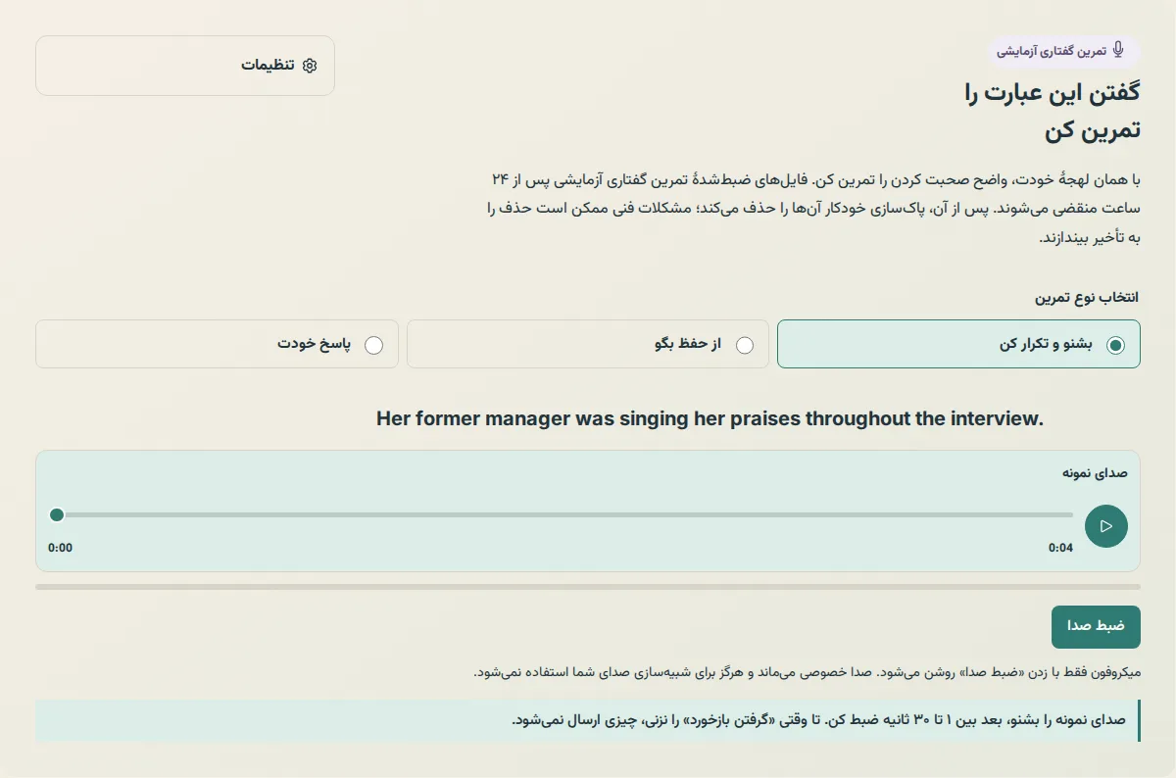Select the از حفظ بگو radio option
The image size is (1176, 778).
[745, 345]
